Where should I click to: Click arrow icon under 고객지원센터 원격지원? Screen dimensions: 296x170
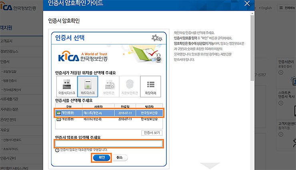[281, 134]
